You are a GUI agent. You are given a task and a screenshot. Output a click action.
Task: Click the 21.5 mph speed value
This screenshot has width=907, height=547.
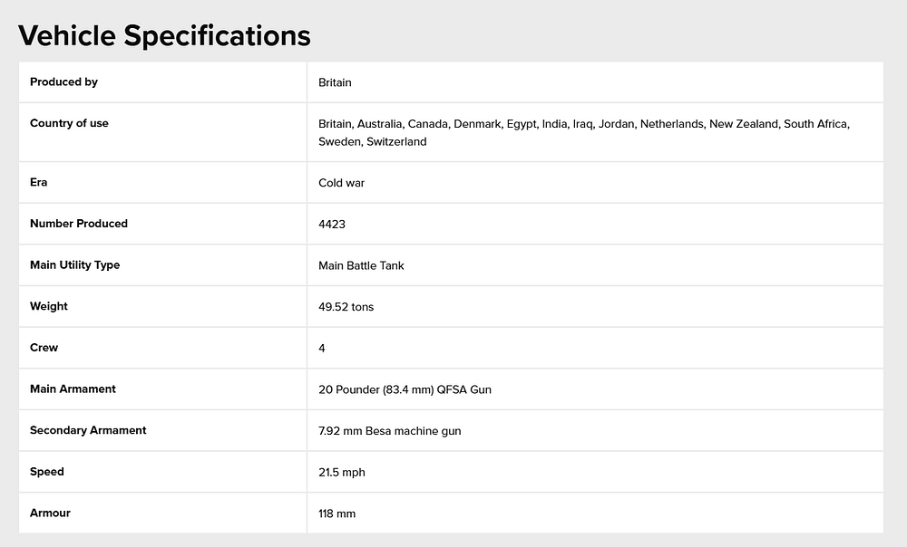[342, 473]
